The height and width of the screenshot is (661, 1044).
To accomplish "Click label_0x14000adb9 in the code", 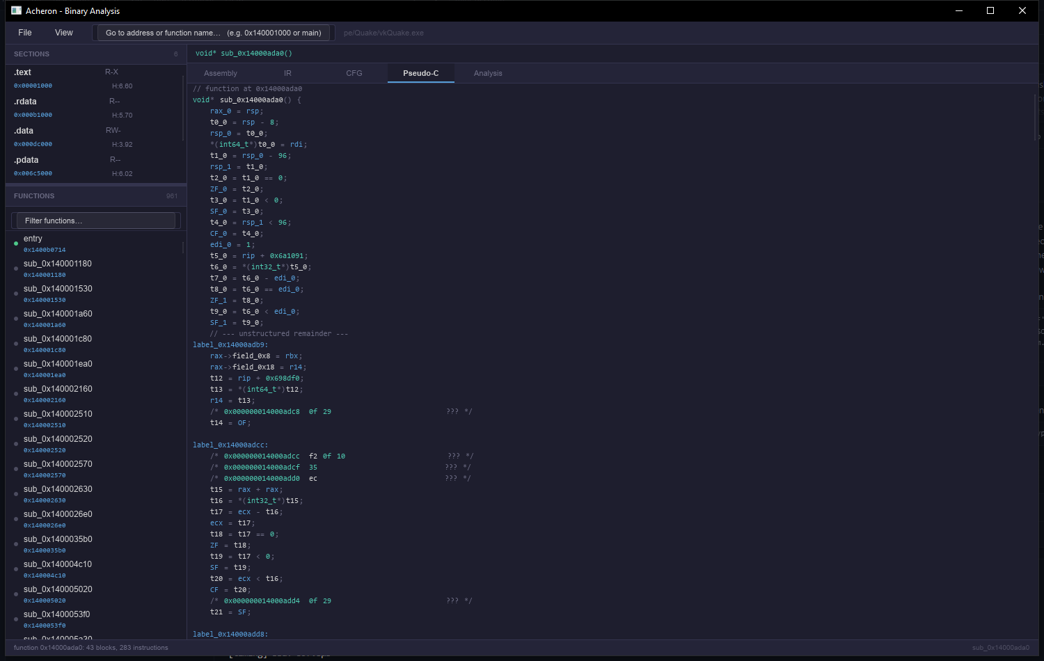I will point(230,344).
